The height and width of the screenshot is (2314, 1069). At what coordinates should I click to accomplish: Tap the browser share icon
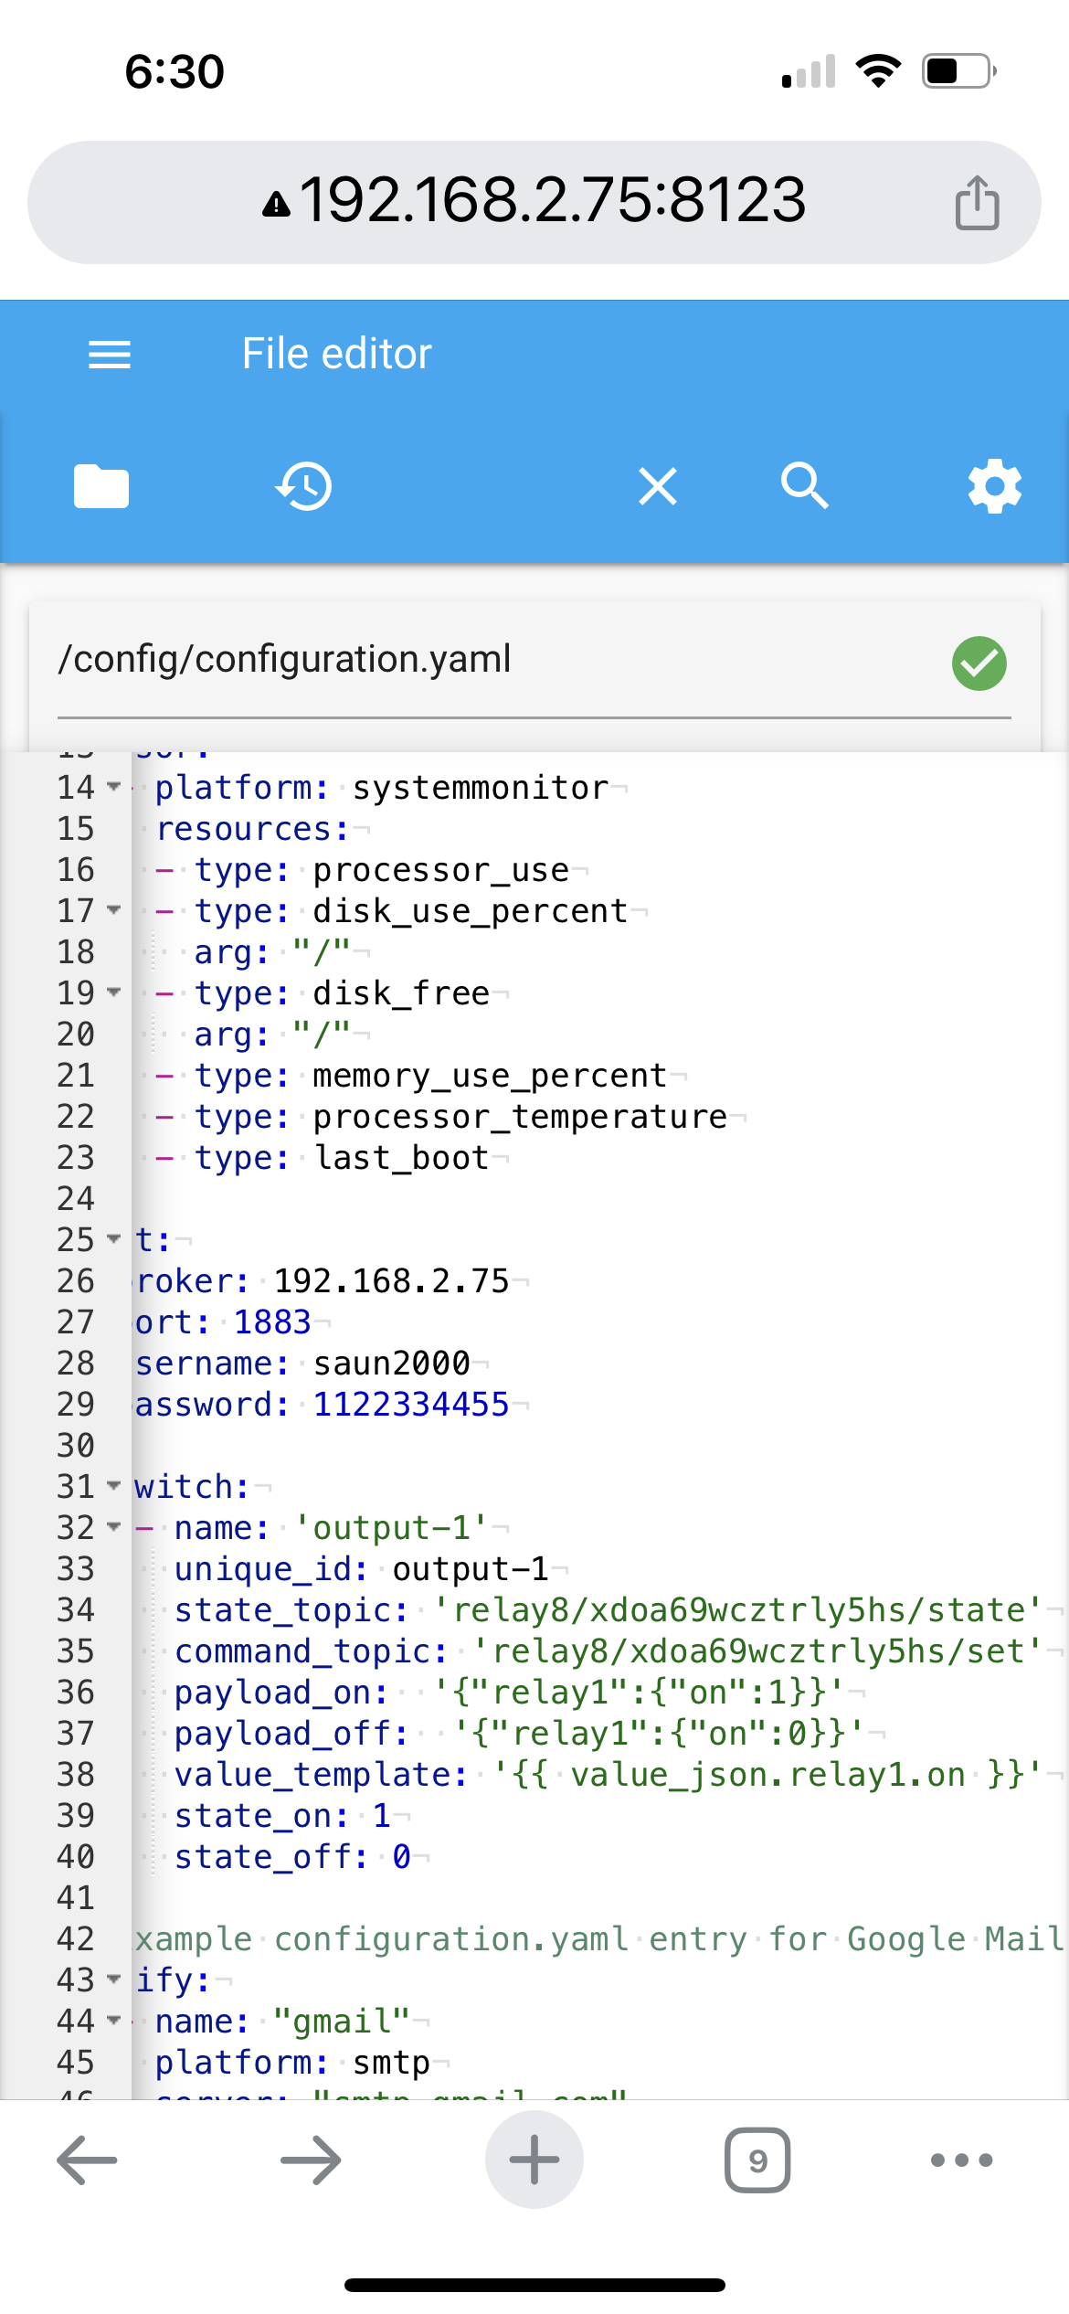point(977,203)
